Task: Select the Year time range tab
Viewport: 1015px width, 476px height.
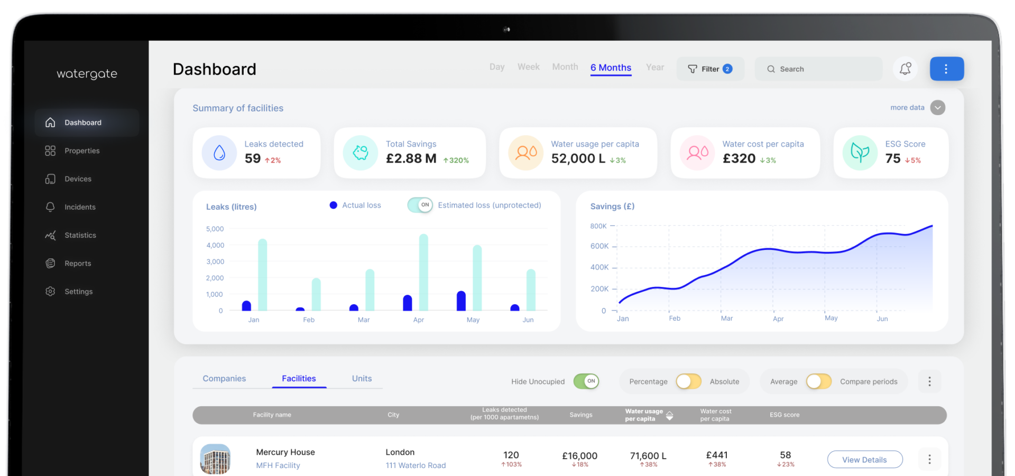Action: point(655,67)
